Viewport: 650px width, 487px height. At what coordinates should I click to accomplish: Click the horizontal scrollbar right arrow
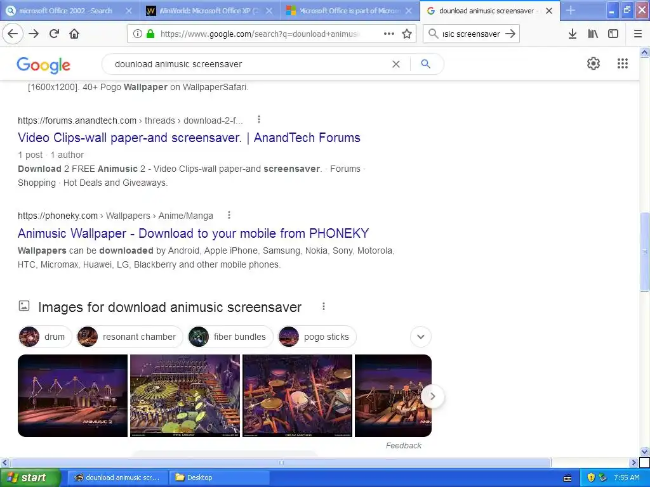634,462
